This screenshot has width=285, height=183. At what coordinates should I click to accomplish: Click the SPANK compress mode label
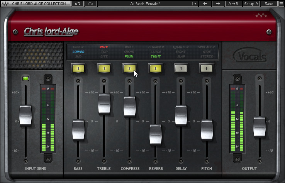point(129,52)
